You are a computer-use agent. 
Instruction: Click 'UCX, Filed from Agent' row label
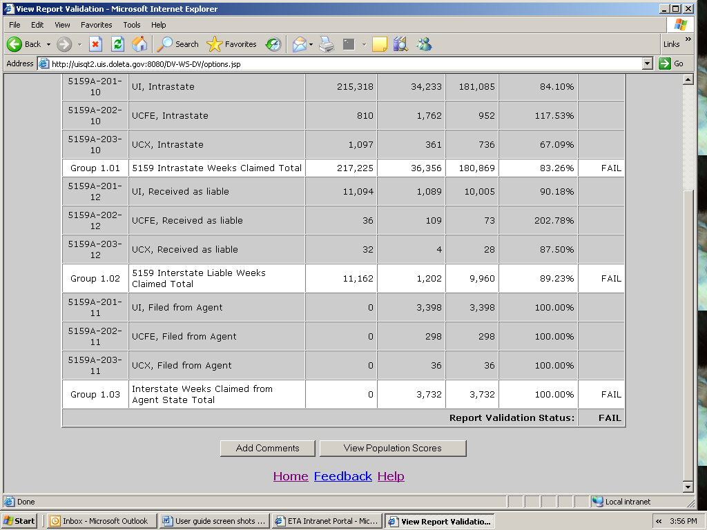(182, 366)
